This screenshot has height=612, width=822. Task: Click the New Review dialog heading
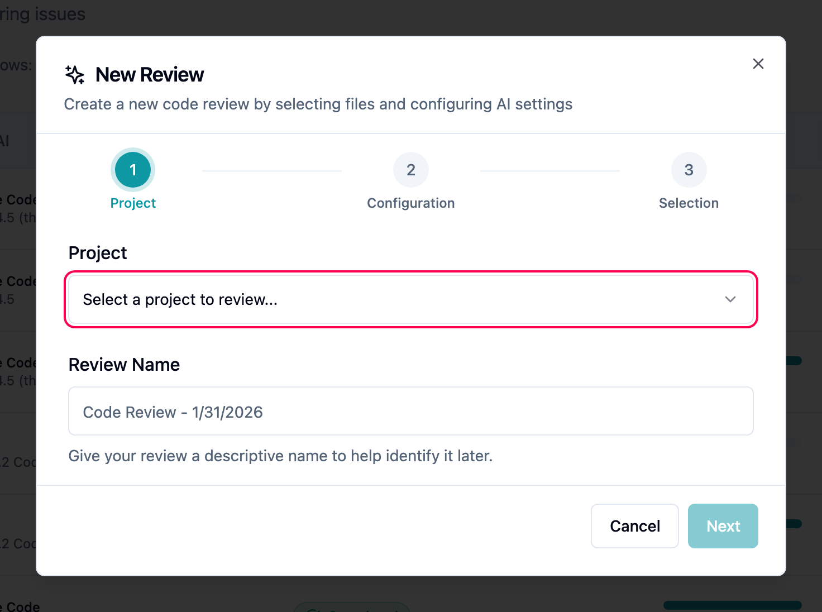(x=149, y=74)
